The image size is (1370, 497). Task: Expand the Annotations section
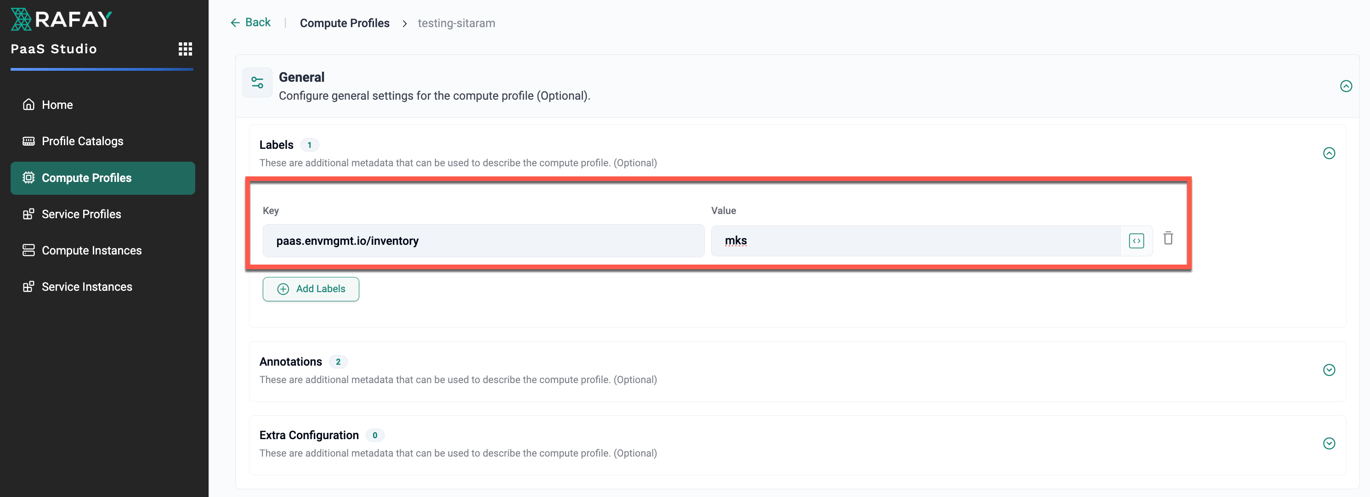tap(1329, 370)
